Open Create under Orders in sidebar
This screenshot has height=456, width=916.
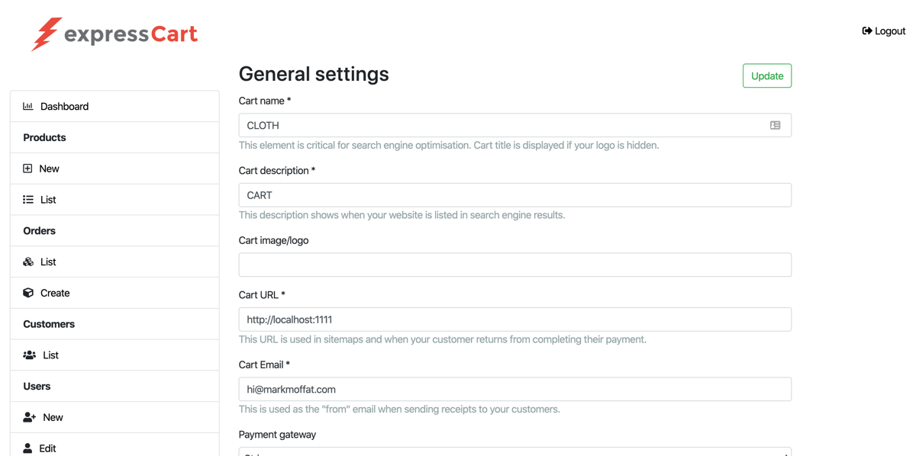coord(55,293)
